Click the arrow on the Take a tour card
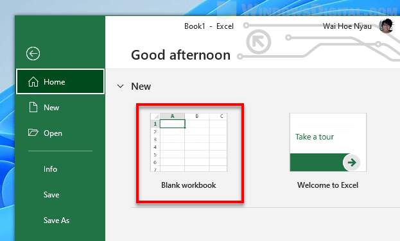 [352, 162]
